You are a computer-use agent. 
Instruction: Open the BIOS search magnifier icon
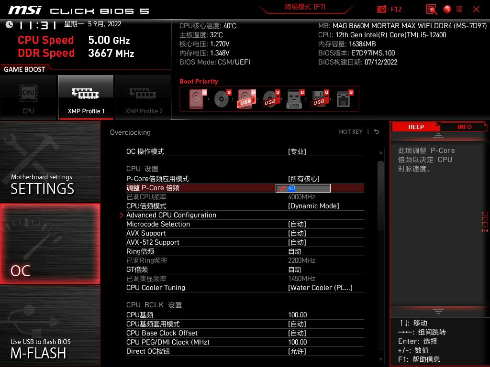[432, 10]
